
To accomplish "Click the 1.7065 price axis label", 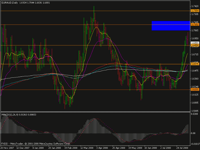I will (x=195, y=30).
